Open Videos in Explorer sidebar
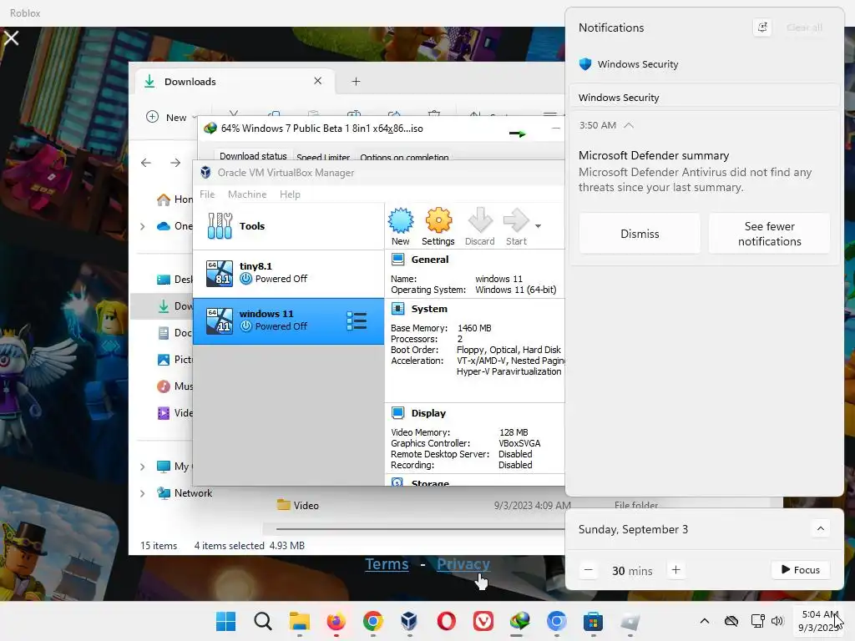Screen dimensions: 855x641 (175, 413)
